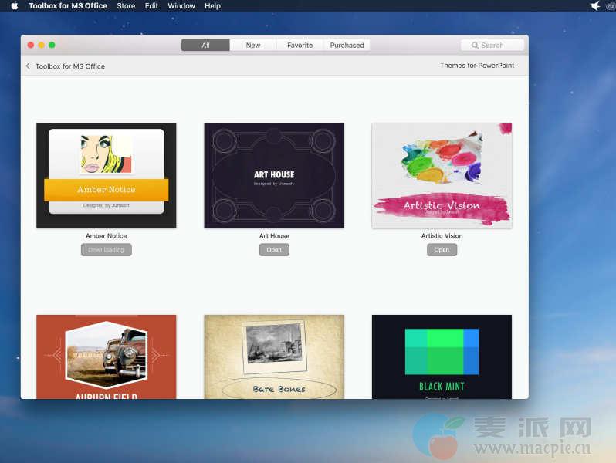
Task: Select the All tab
Action: 205,46
